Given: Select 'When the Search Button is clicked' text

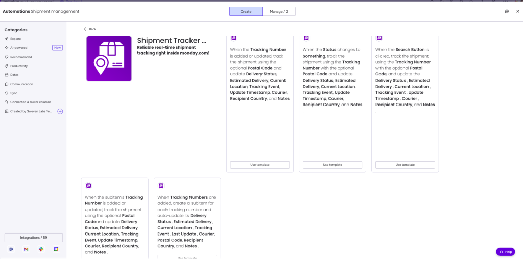Looking at the screenshot, I should 405,80.
